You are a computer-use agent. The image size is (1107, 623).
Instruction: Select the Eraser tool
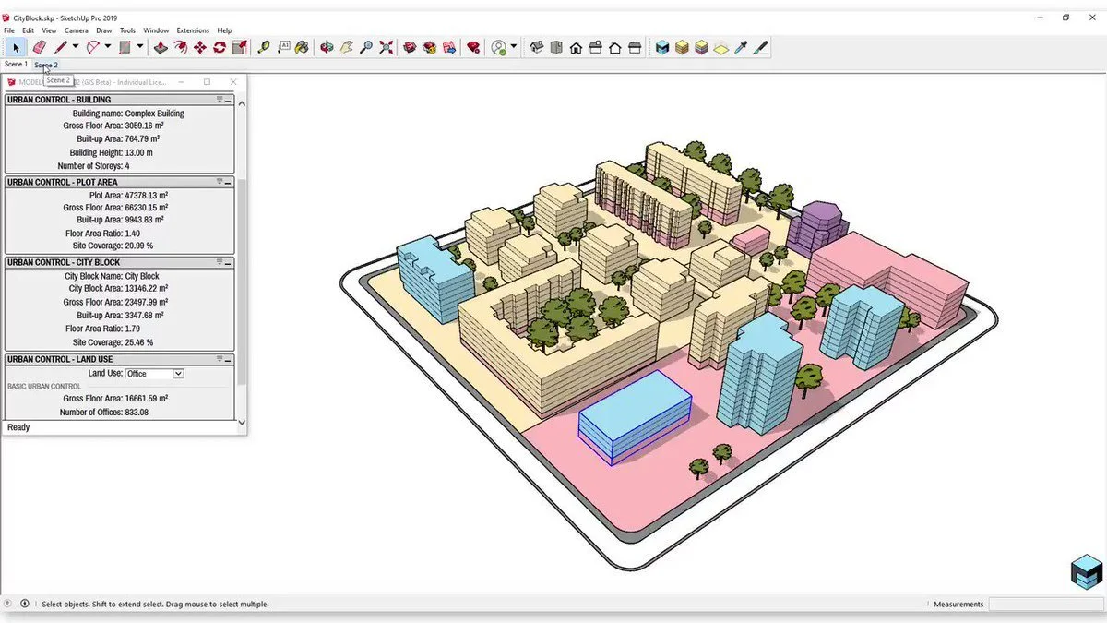point(38,47)
